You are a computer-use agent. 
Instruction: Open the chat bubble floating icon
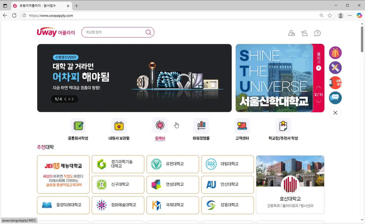(x=335, y=98)
